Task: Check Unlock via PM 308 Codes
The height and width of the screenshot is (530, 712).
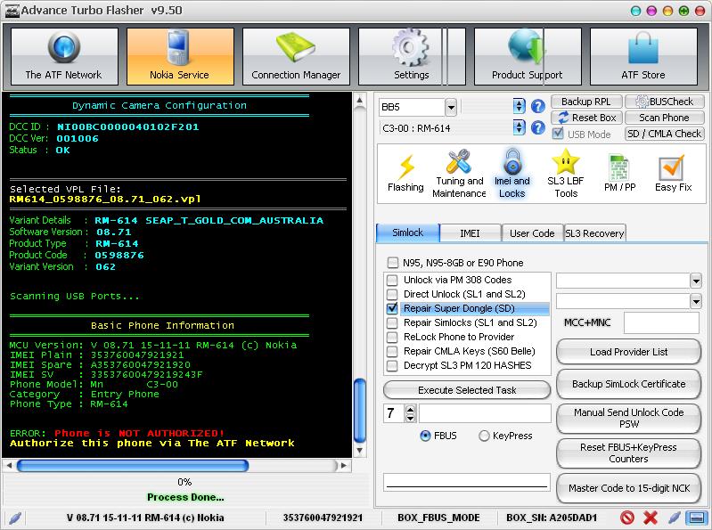Action: pyautogui.click(x=392, y=280)
